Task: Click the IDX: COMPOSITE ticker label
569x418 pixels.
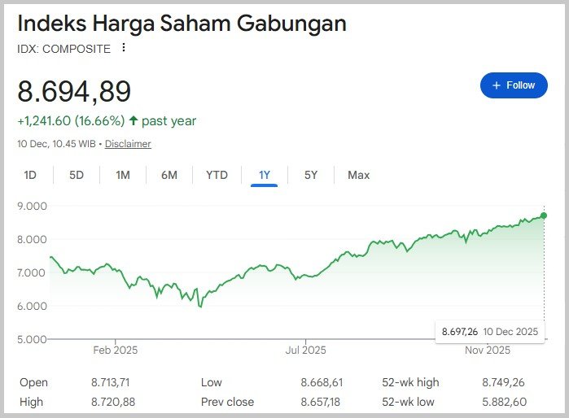Action: 63,49
